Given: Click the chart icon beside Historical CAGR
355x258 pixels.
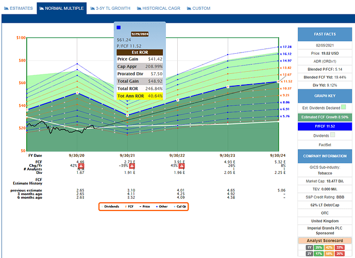Looking at the screenshot, I should pos(139,8).
